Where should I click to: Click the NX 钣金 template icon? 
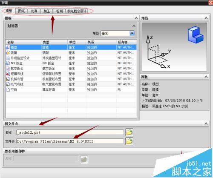coord(8,63)
